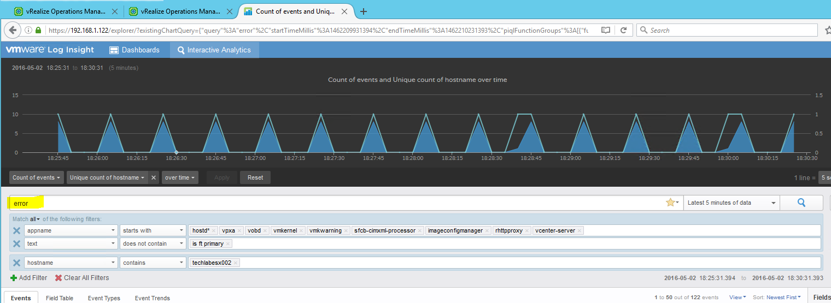
Task: Open the 'starts with' operator dropdown
Action: 153,230
